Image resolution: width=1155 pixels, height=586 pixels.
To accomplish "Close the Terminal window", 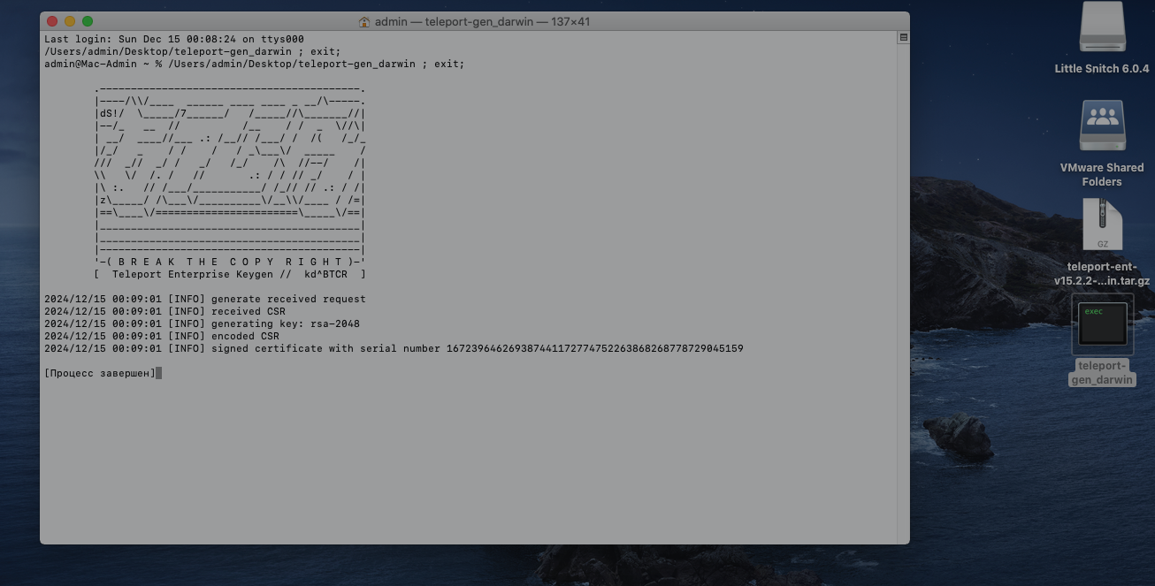I will pyautogui.click(x=52, y=21).
